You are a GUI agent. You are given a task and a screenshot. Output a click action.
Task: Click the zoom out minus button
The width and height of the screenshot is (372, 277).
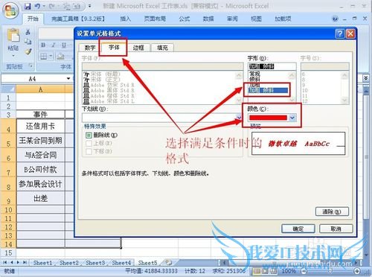(x=304, y=271)
